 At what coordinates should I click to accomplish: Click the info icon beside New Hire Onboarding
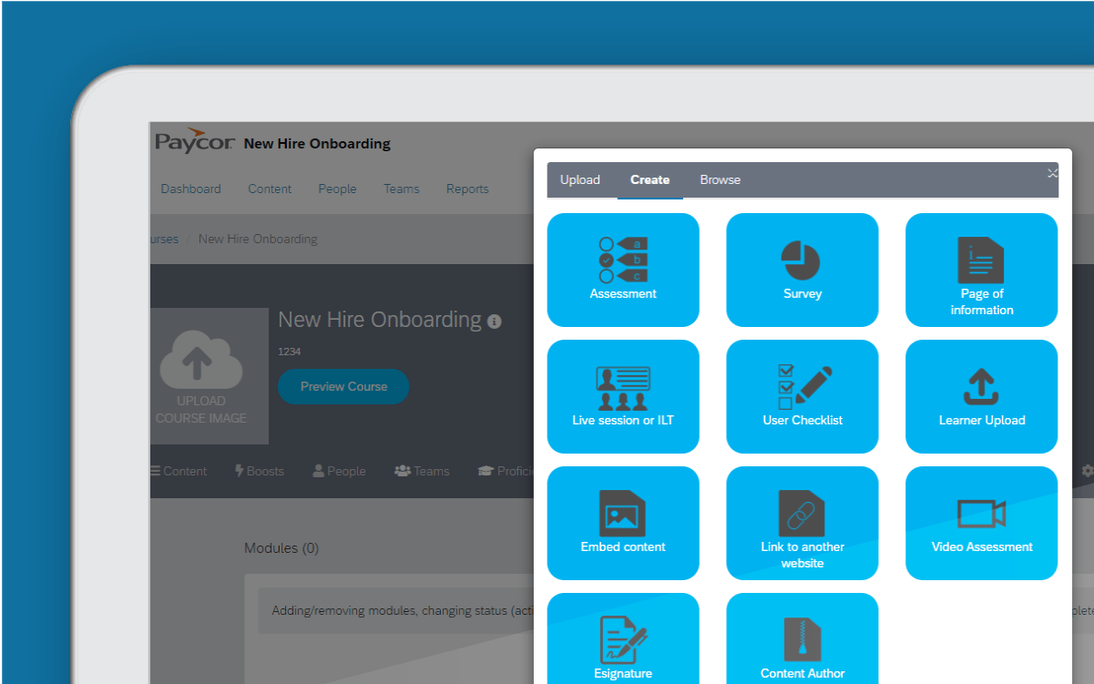click(494, 322)
